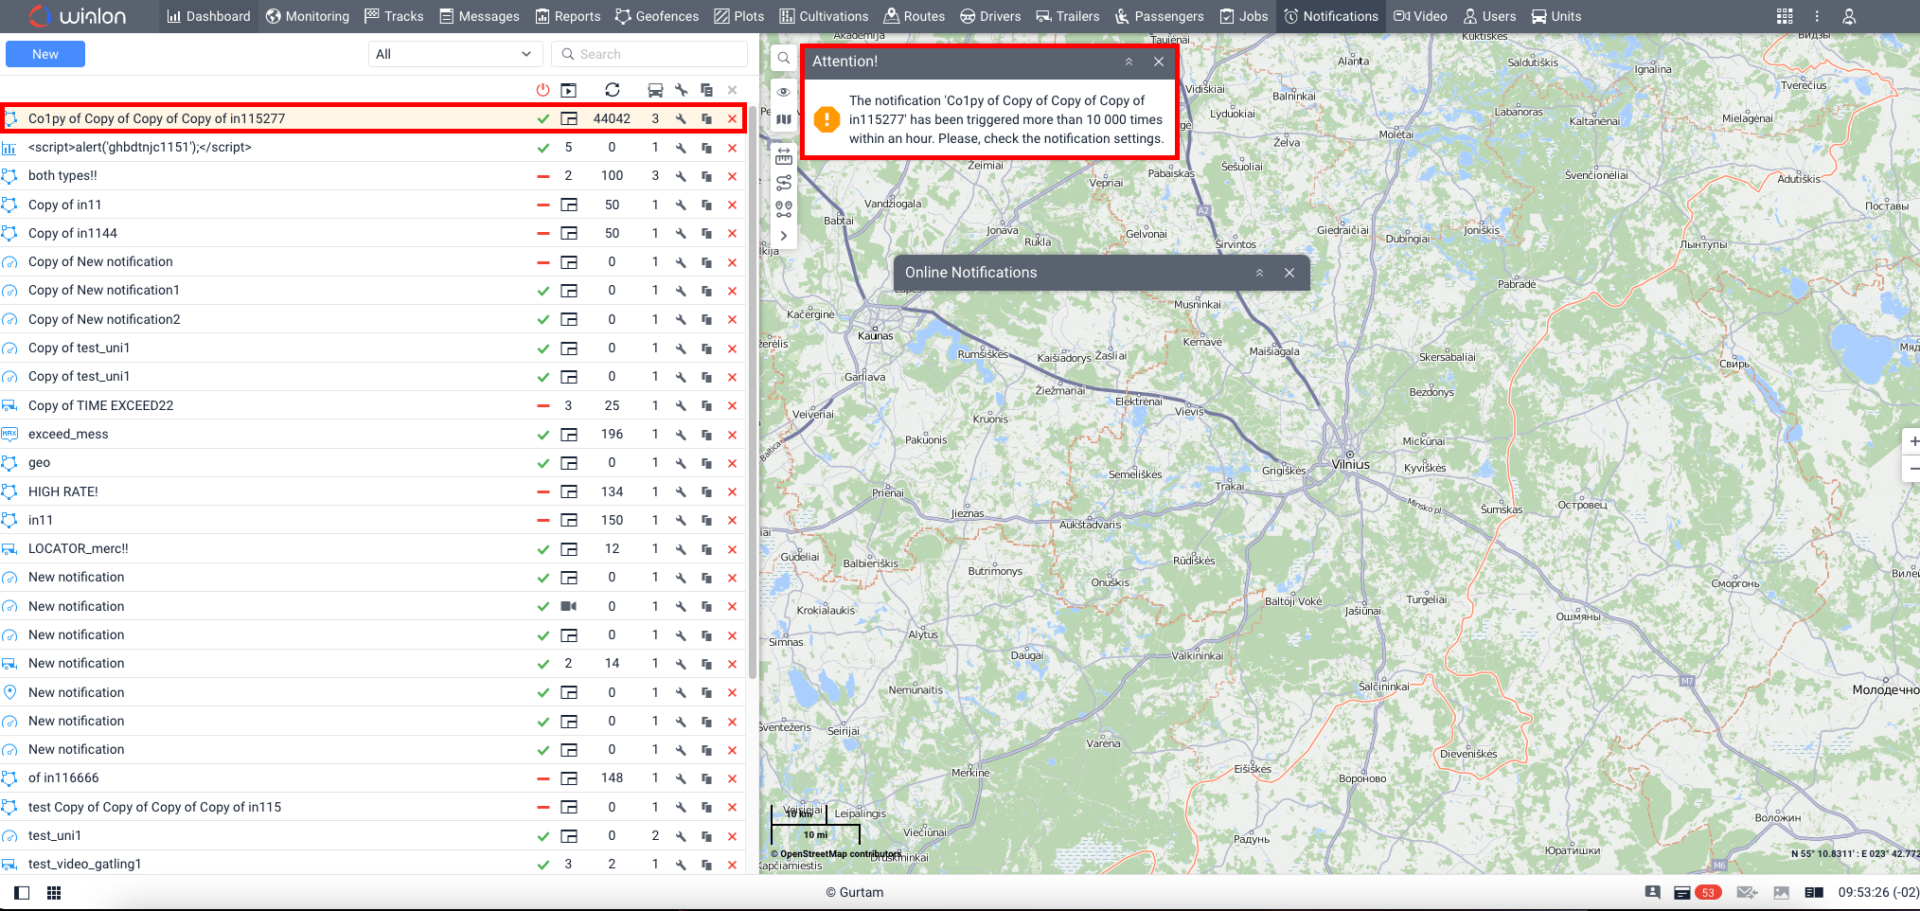Open properties wrench for 'HIGH RATE!' notification
Viewport: 1920px width, 911px height.
click(681, 491)
